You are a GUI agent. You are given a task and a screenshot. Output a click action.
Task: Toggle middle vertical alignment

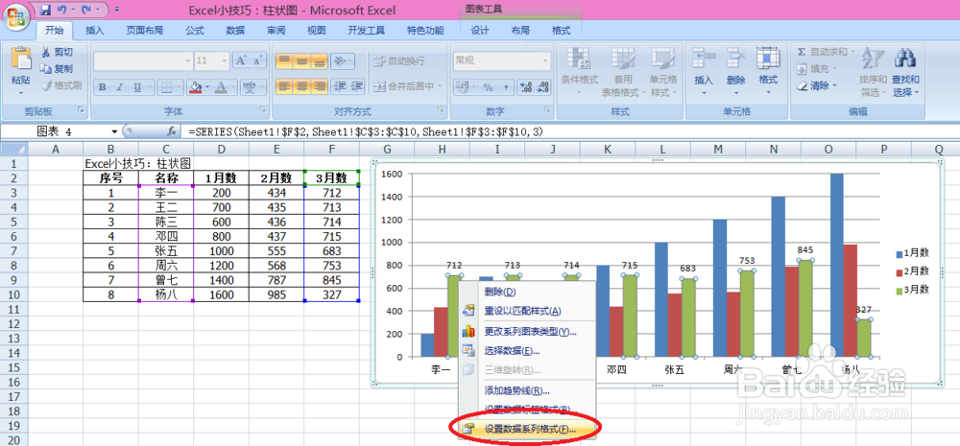(301, 60)
